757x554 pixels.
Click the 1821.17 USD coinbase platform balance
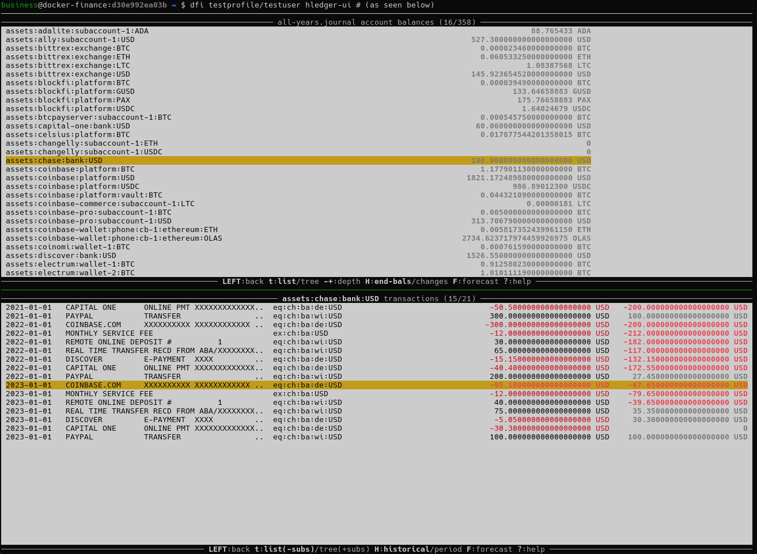point(528,178)
